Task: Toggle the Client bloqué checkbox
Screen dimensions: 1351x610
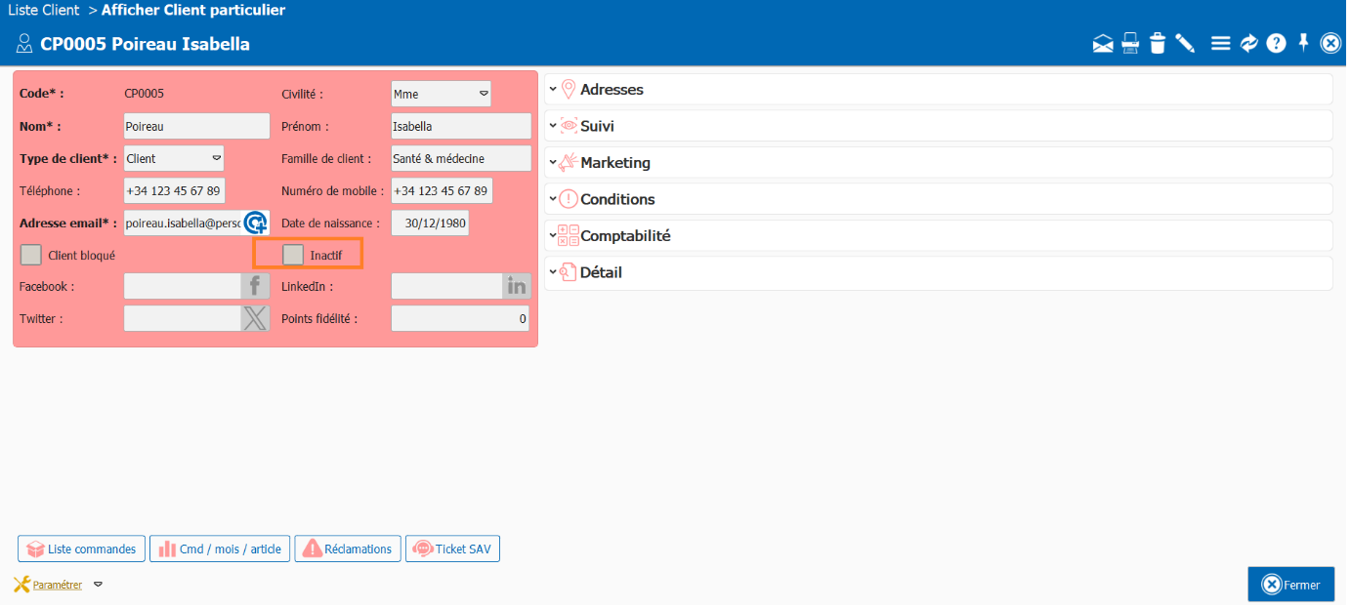Action: click(31, 255)
